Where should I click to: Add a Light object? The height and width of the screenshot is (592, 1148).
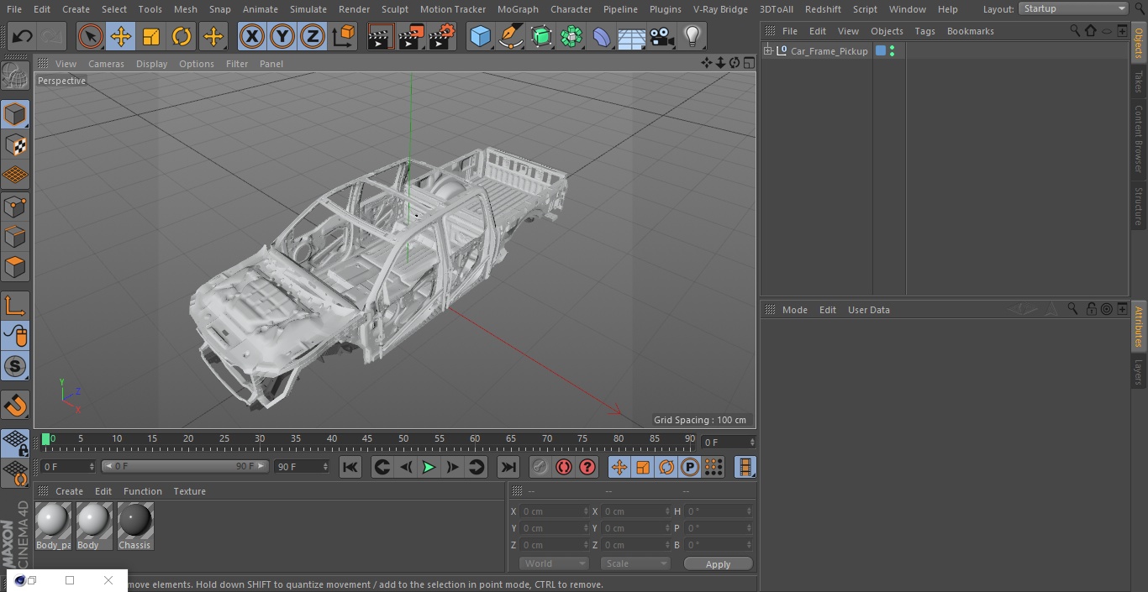click(x=692, y=37)
